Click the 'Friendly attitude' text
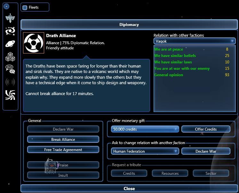This screenshot has width=239, height=193. [x=60, y=48]
